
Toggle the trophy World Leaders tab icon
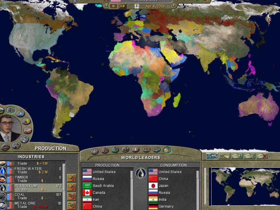167,150
